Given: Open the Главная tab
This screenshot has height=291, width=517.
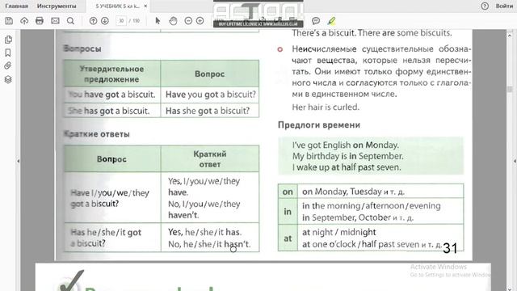Looking at the screenshot, I should point(16,6).
